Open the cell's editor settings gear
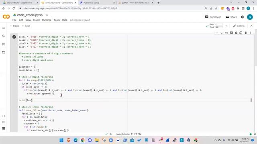The image size is (257, 144). [236, 33]
